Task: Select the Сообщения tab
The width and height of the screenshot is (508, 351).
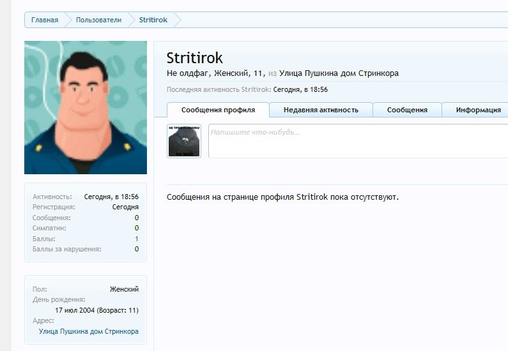Action: click(x=407, y=110)
